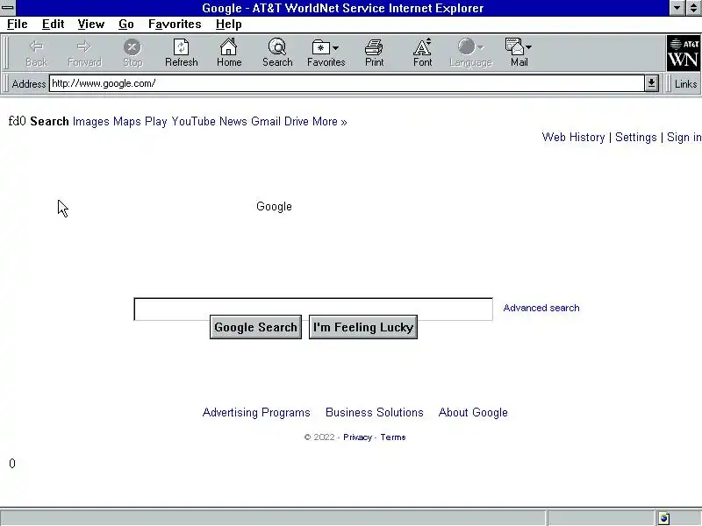Open the News link

(233, 122)
